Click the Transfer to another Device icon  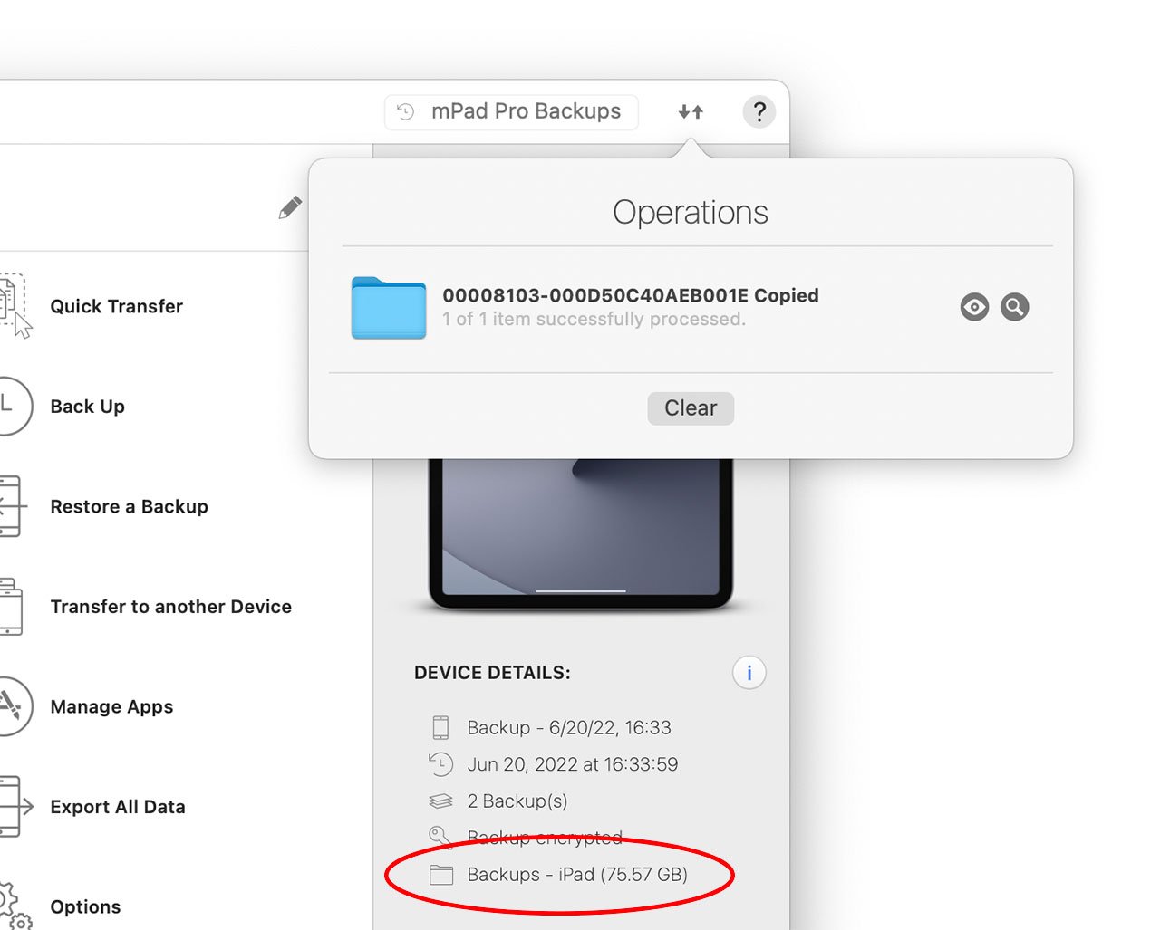click(11, 606)
